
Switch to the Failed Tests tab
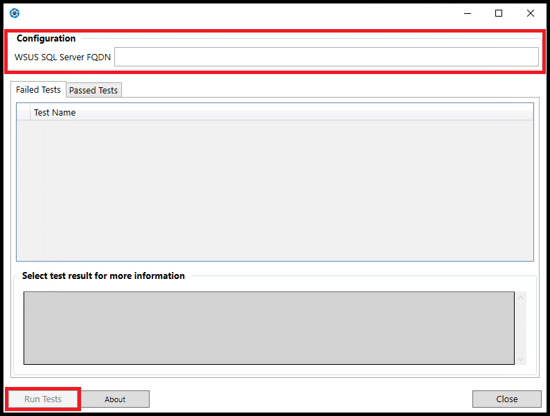[38, 89]
